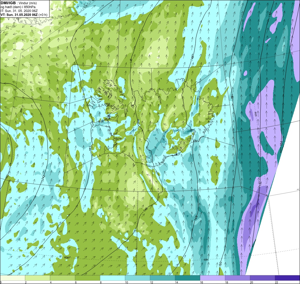Select the 154 height contour label

tap(281, 143)
